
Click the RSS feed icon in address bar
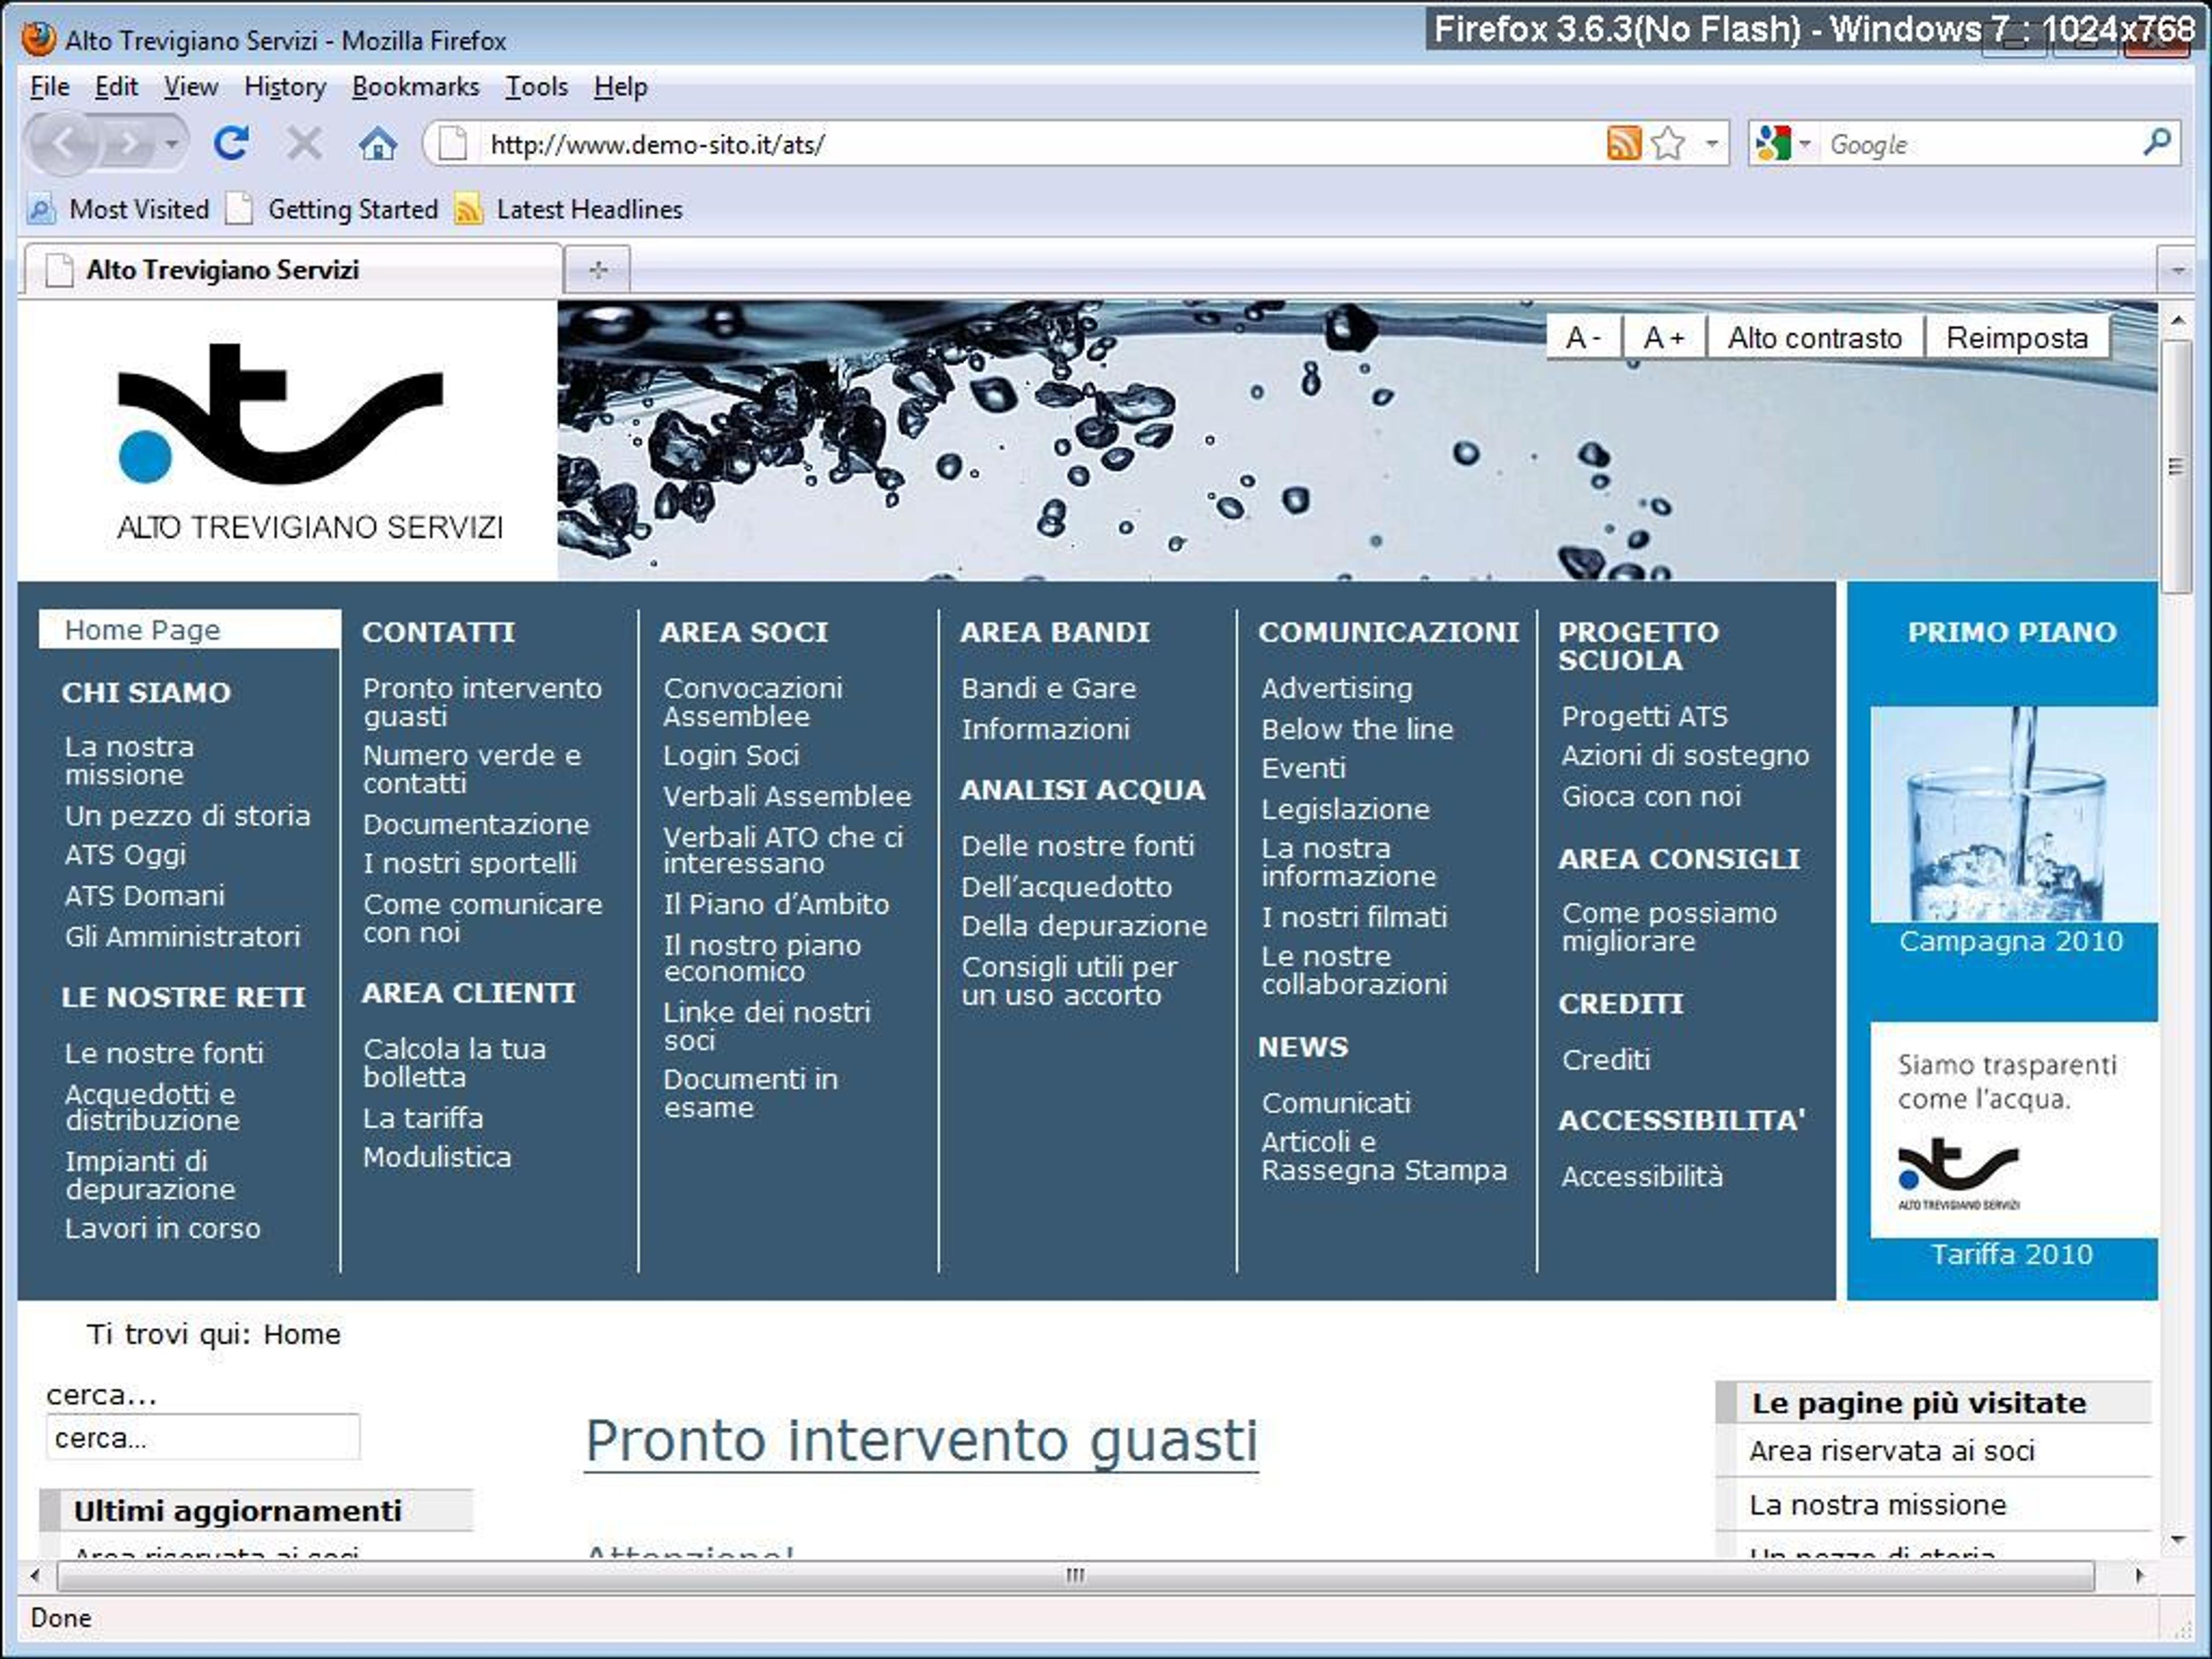coord(1624,144)
